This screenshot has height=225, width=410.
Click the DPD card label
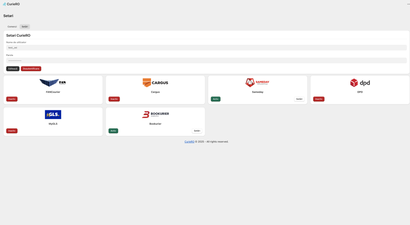[x=360, y=92]
